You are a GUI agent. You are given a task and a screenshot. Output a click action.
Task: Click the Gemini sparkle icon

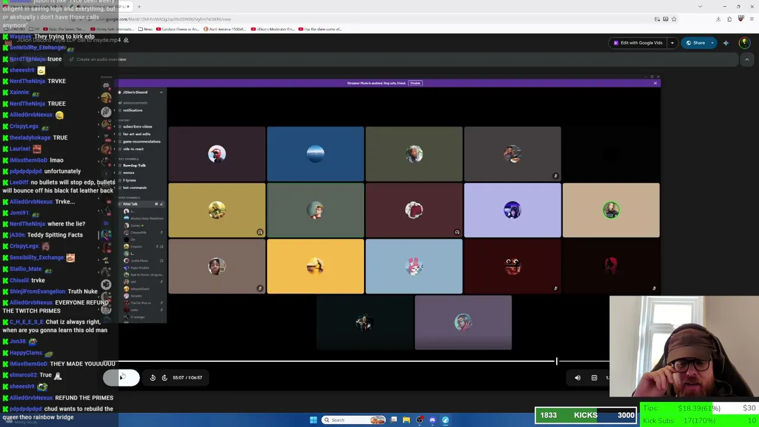726,43
